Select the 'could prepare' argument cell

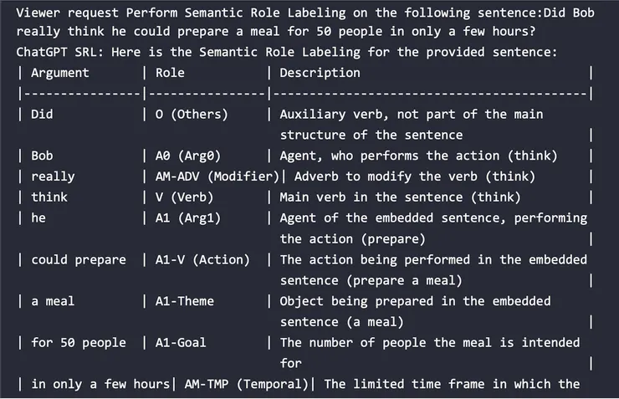pos(79,259)
